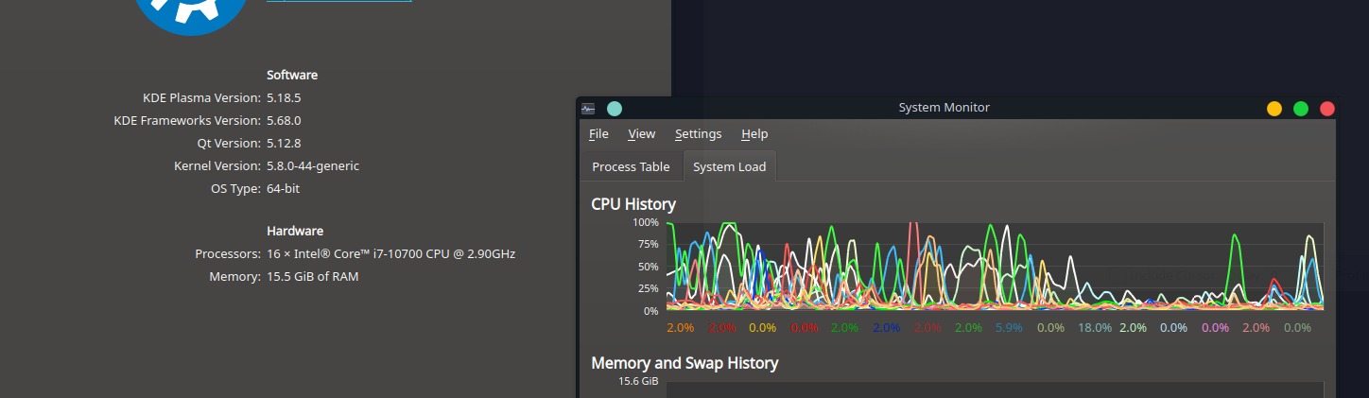Viewport: 1369px width, 398px height.
Task: Open the Help menu
Action: (x=754, y=134)
